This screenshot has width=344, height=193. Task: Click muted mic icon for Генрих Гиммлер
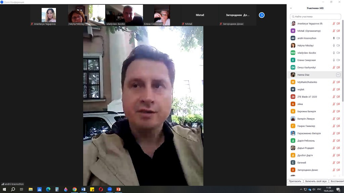click(334, 126)
